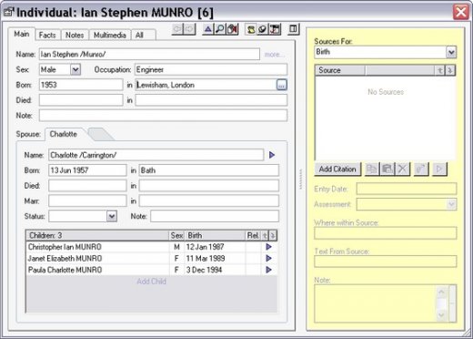Switch to the Main tab
The image size is (473, 339).
pos(22,34)
